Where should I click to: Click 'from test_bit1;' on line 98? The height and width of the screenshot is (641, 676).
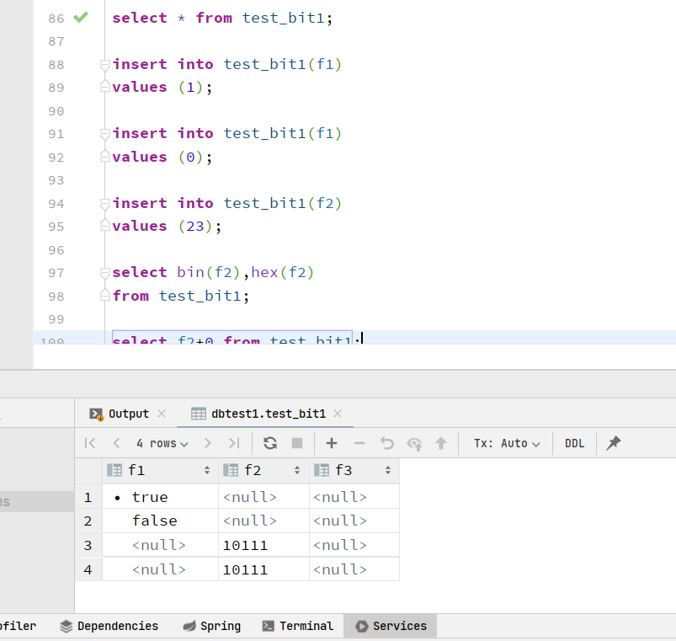click(x=181, y=296)
